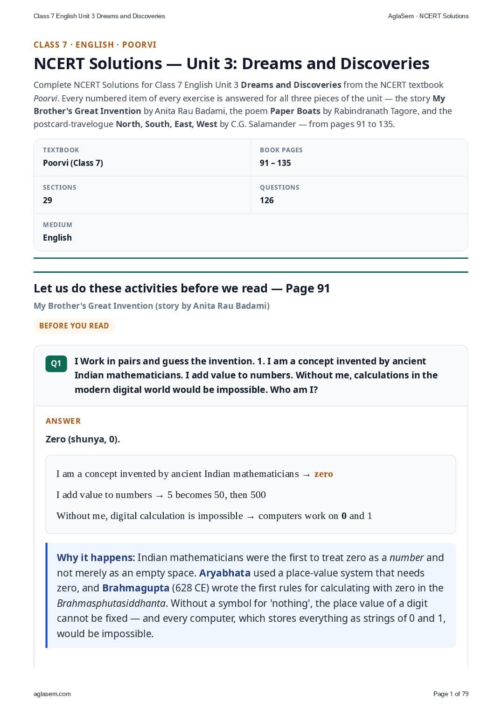
Task: Click the Questions '126' info cell
Action: tap(359, 195)
